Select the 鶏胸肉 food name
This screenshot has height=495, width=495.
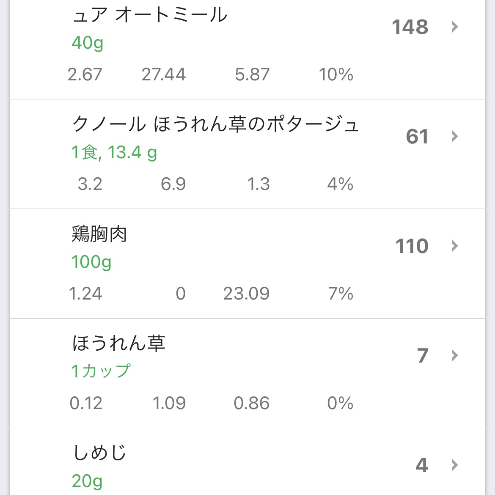coord(99,234)
